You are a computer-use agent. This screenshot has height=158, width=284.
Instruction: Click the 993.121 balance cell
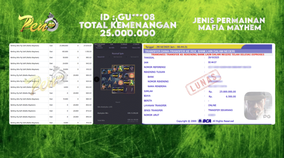(89, 57)
